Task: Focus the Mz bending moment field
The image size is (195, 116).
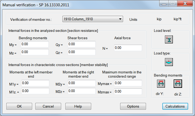Action: pos(35,52)
